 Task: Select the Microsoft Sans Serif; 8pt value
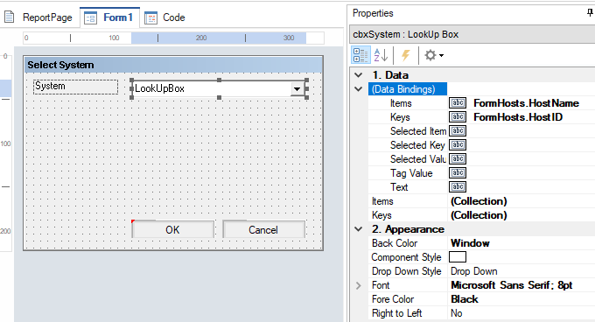pyautogui.click(x=511, y=285)
